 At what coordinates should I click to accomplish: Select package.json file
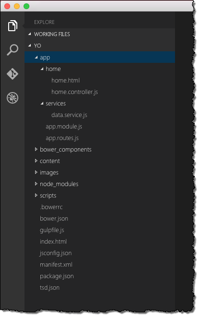pyautogui.click(x=57, y=276)
